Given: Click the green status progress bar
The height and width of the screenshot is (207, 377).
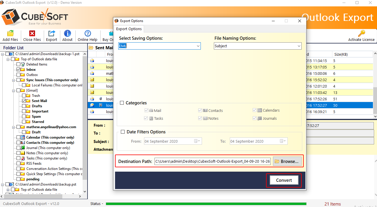Looking at the screenshot, I should 206,204.
